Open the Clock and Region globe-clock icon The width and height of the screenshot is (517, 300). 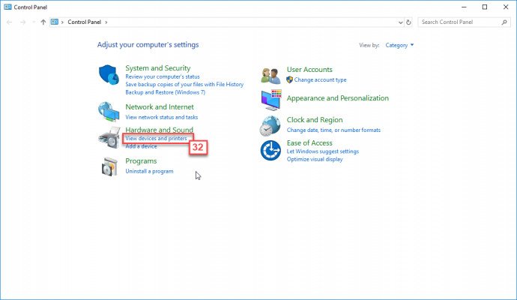pos(270,126)
